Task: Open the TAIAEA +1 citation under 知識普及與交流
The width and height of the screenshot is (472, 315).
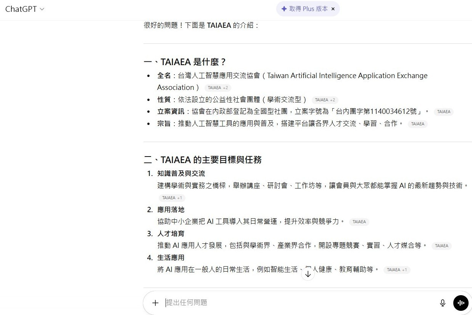Action: [x=172, y=198]
